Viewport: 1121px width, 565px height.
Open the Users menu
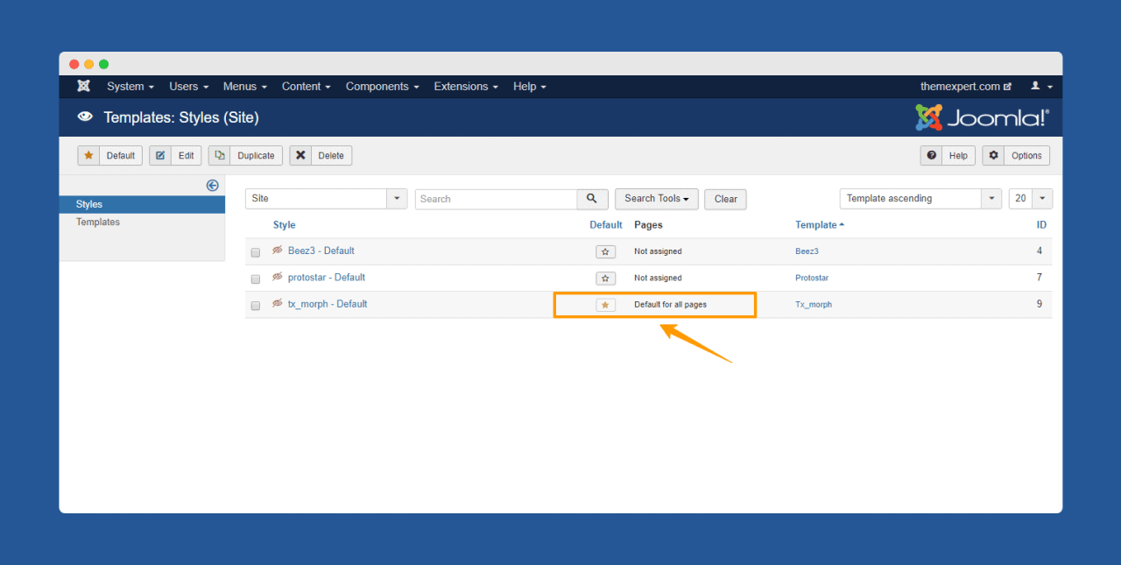(189, 87)
